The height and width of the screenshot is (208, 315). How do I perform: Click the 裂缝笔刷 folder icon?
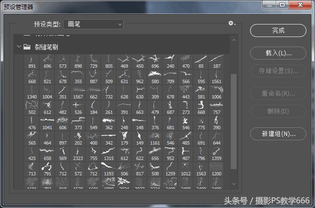pyautogui.click(x=27, y=47)
